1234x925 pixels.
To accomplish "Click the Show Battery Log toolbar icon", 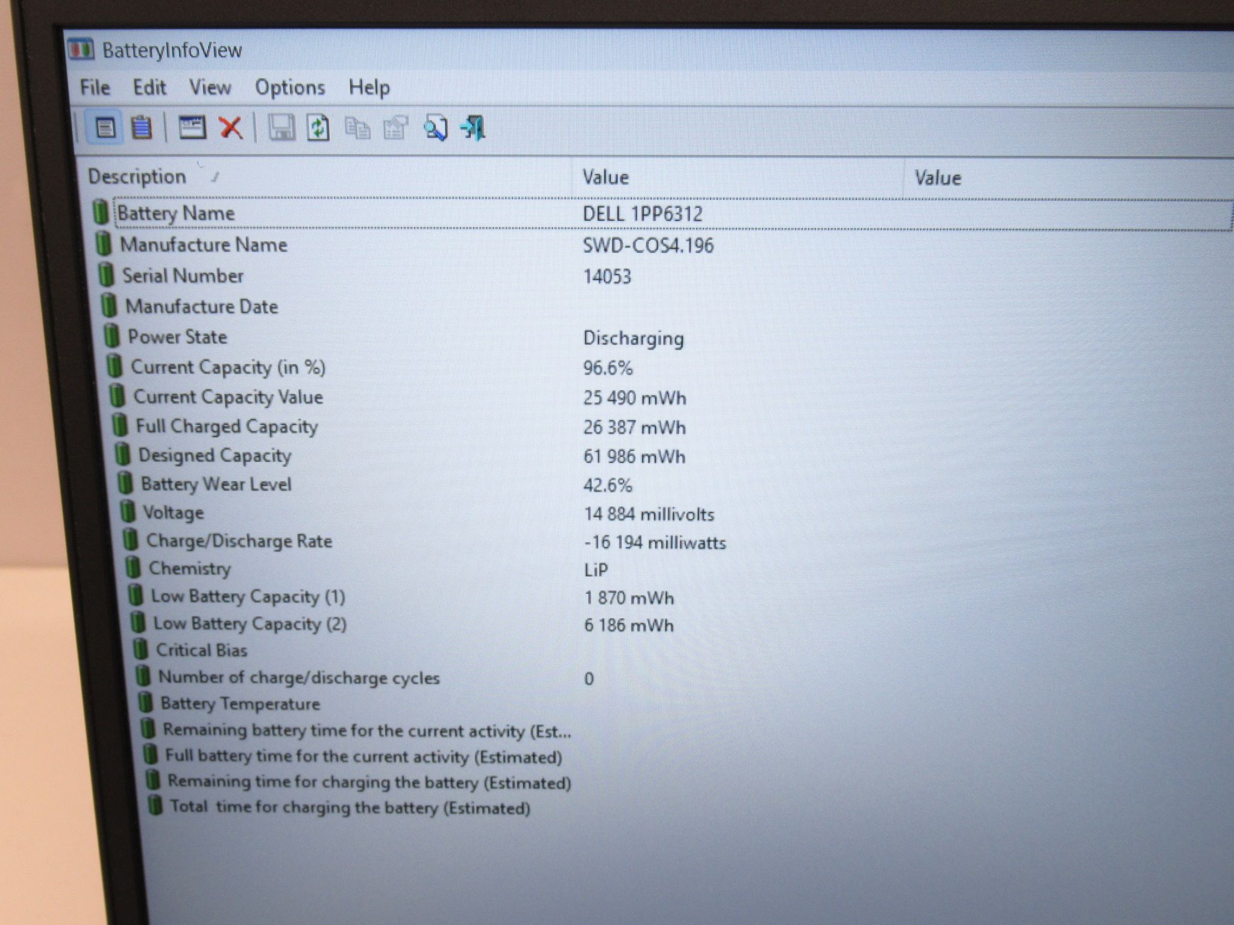I will coord(142,128).
